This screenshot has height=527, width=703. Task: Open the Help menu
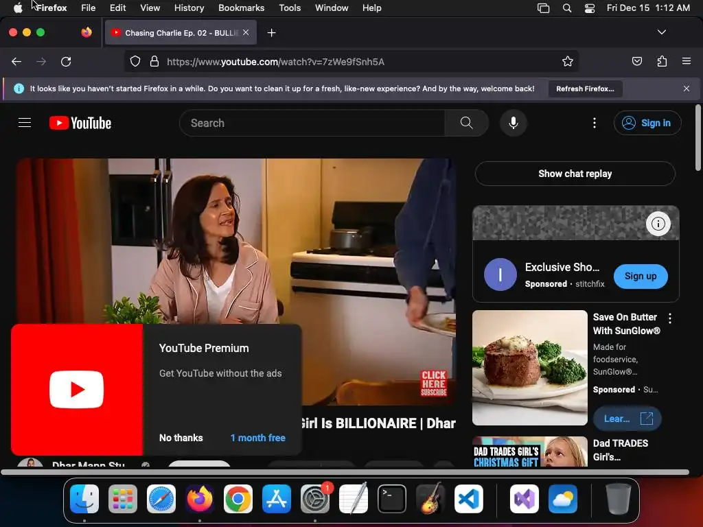pos(371,8)
